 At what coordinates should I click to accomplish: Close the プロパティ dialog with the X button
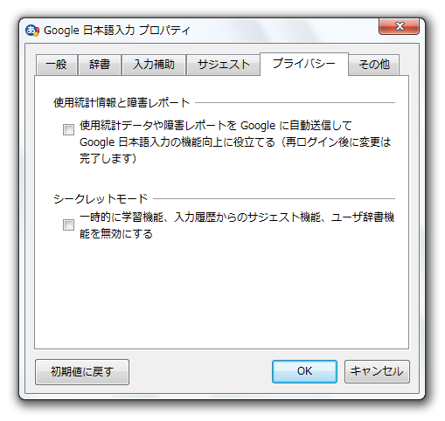point(399,26)
